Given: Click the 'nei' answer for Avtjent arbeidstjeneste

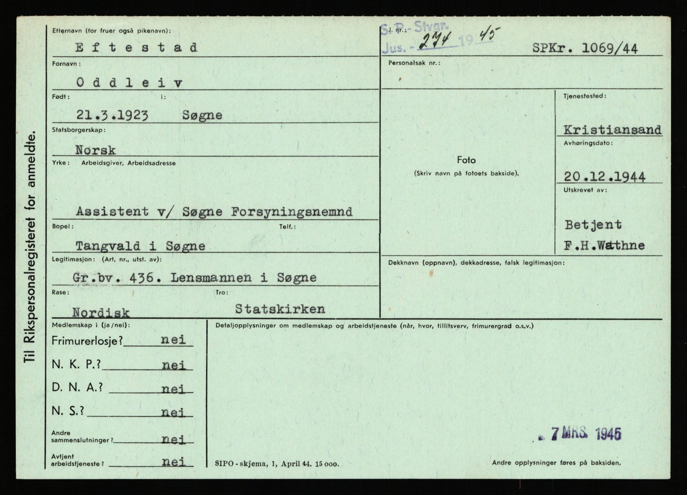Looking at the screenshot, I should 174,462.
